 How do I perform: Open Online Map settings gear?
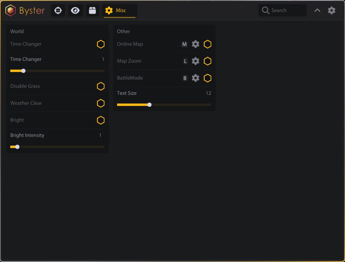click(195, 44)
